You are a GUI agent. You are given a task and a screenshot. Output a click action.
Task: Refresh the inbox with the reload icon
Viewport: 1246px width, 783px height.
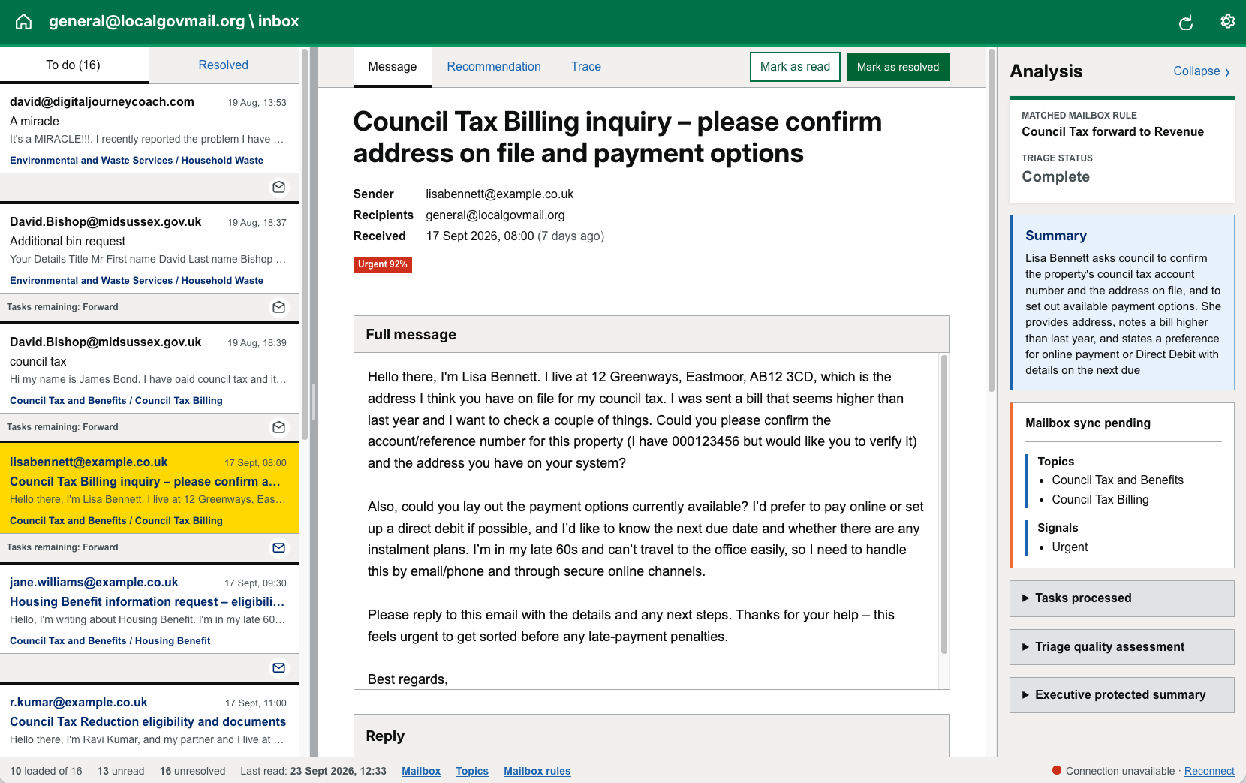point(1185,22)
